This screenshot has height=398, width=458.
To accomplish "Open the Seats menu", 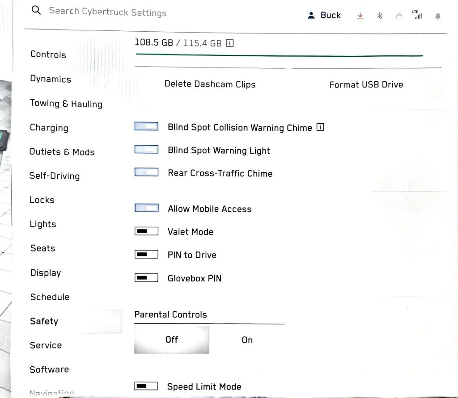I will tap(42, 248).
